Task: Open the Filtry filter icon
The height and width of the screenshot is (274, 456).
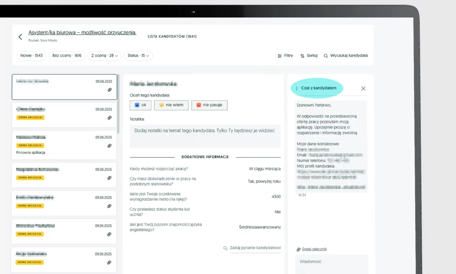Action: tap(280, 56)
